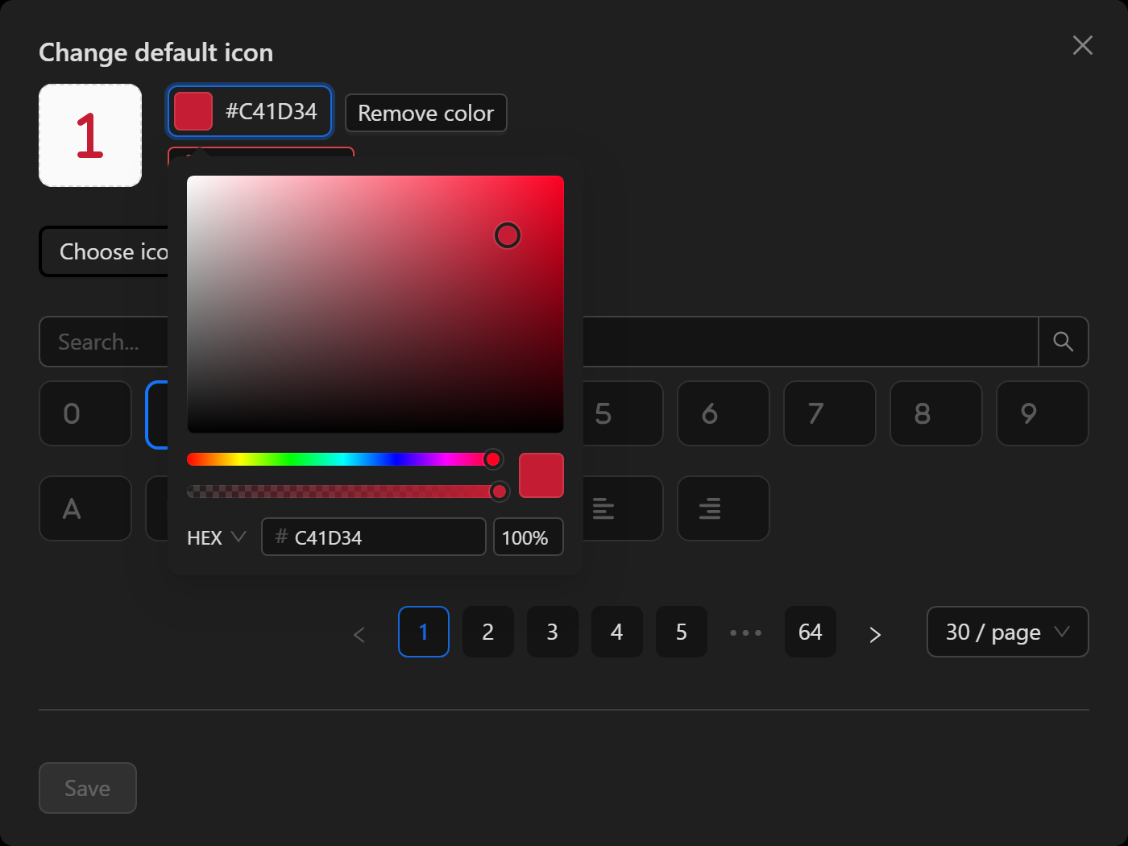Click the red icon preview thumbnail

[x=90, y=135]
